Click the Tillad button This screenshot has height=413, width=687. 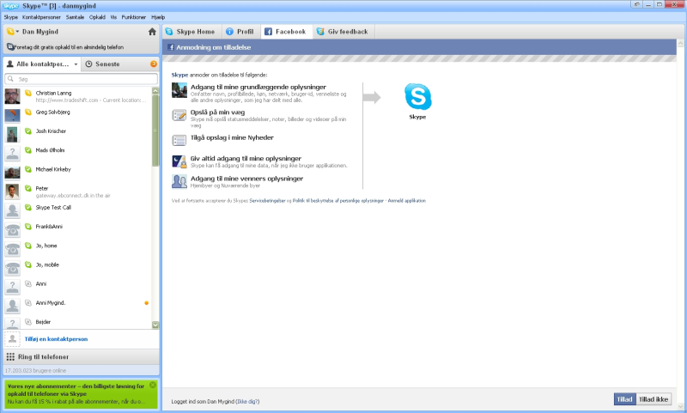click(625, 399)
